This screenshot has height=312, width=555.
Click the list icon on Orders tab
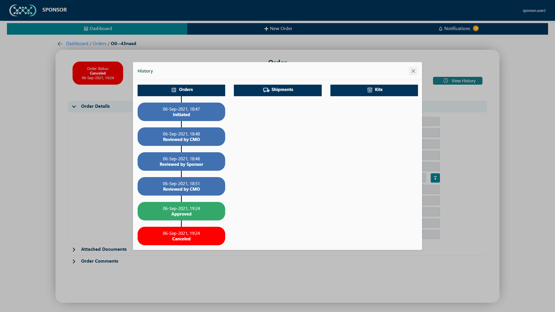(x=174, y=90)
